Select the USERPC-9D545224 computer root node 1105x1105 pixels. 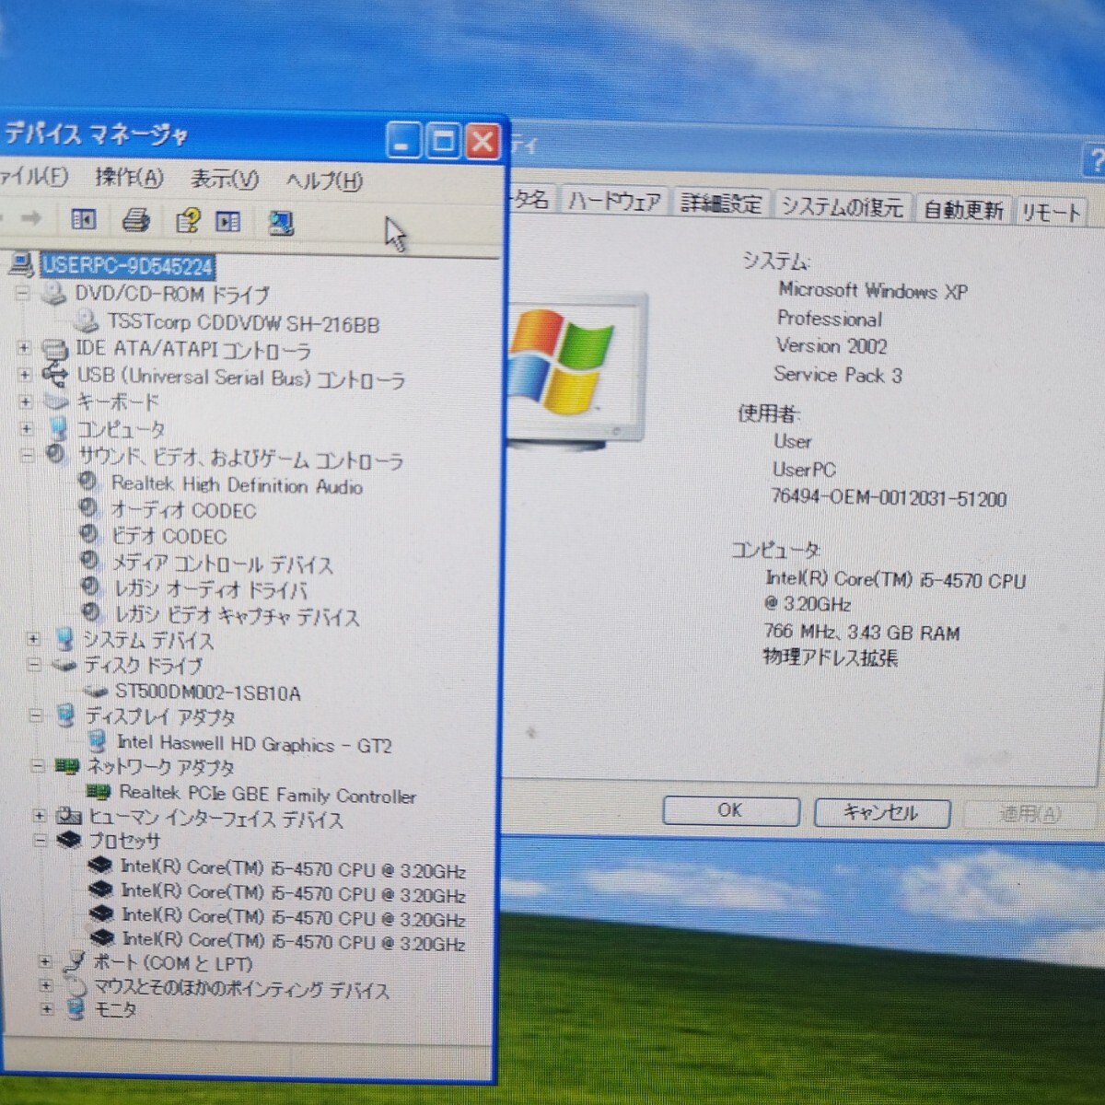coord(127,266)
